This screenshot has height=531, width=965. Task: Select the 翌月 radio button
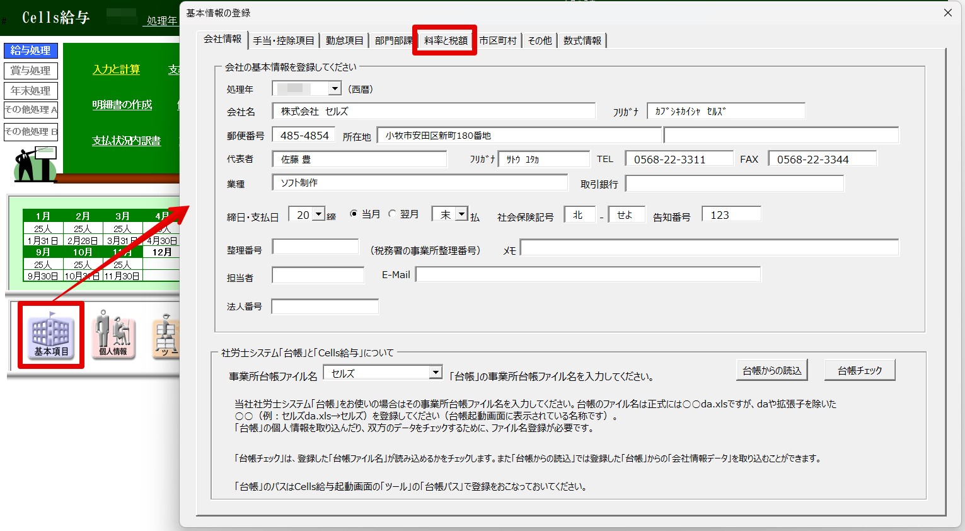tap(392, 214)
